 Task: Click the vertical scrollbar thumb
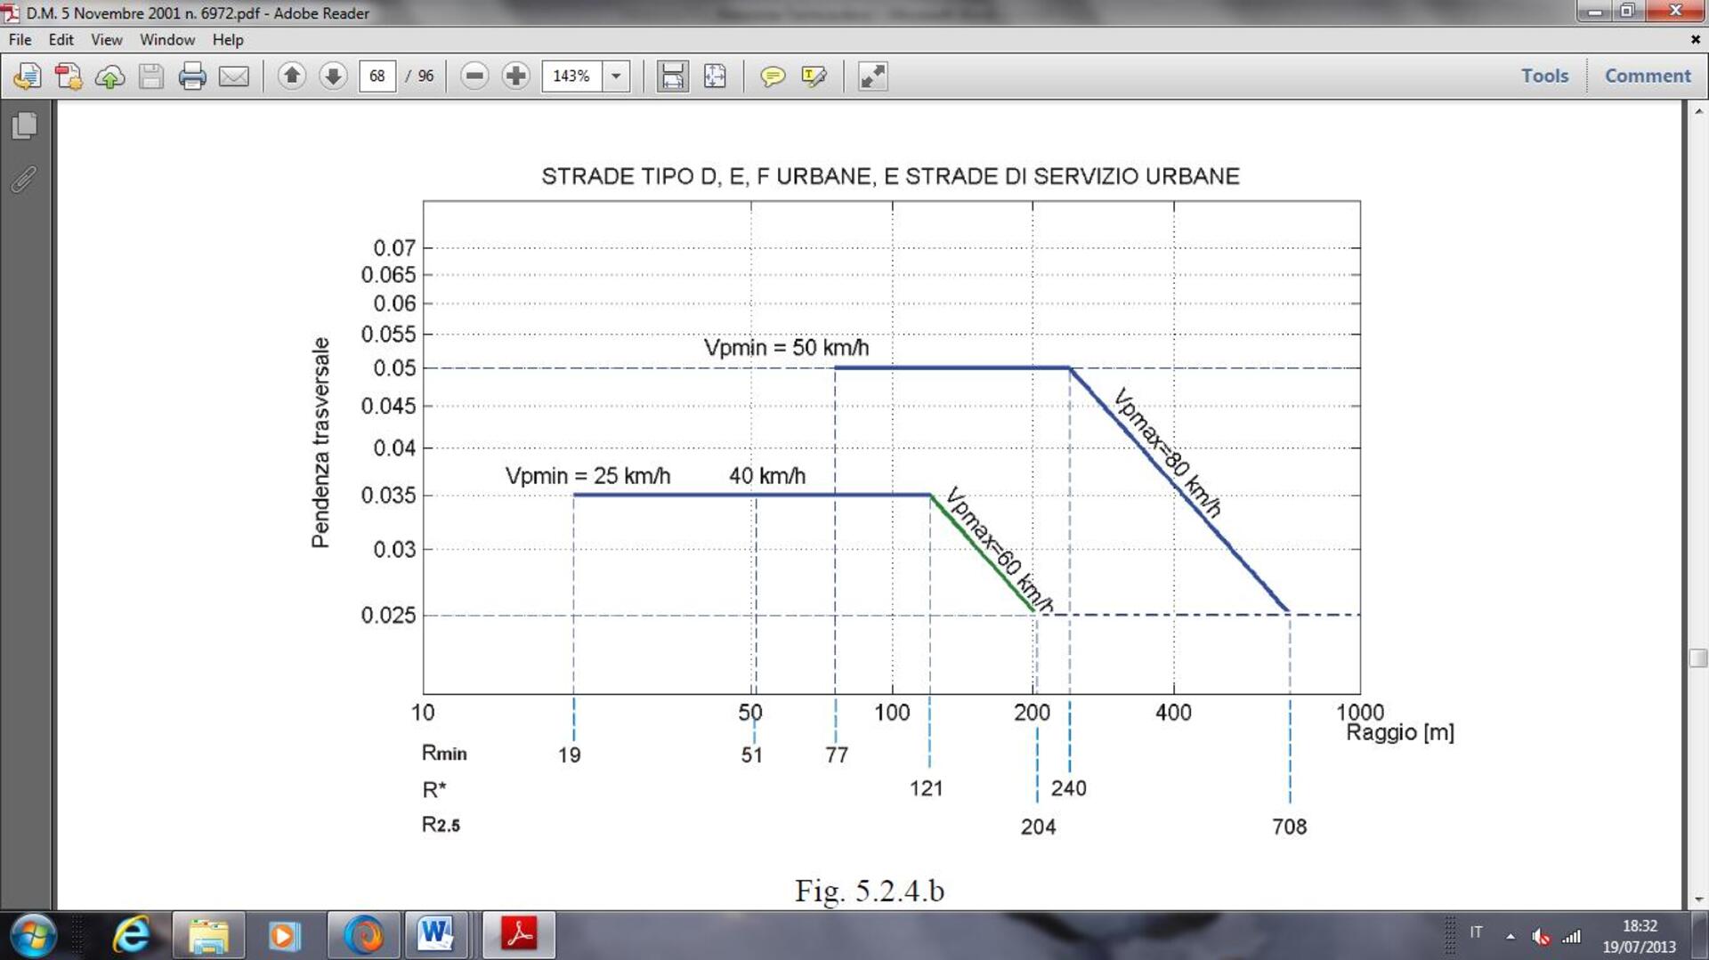(1697, 658)
